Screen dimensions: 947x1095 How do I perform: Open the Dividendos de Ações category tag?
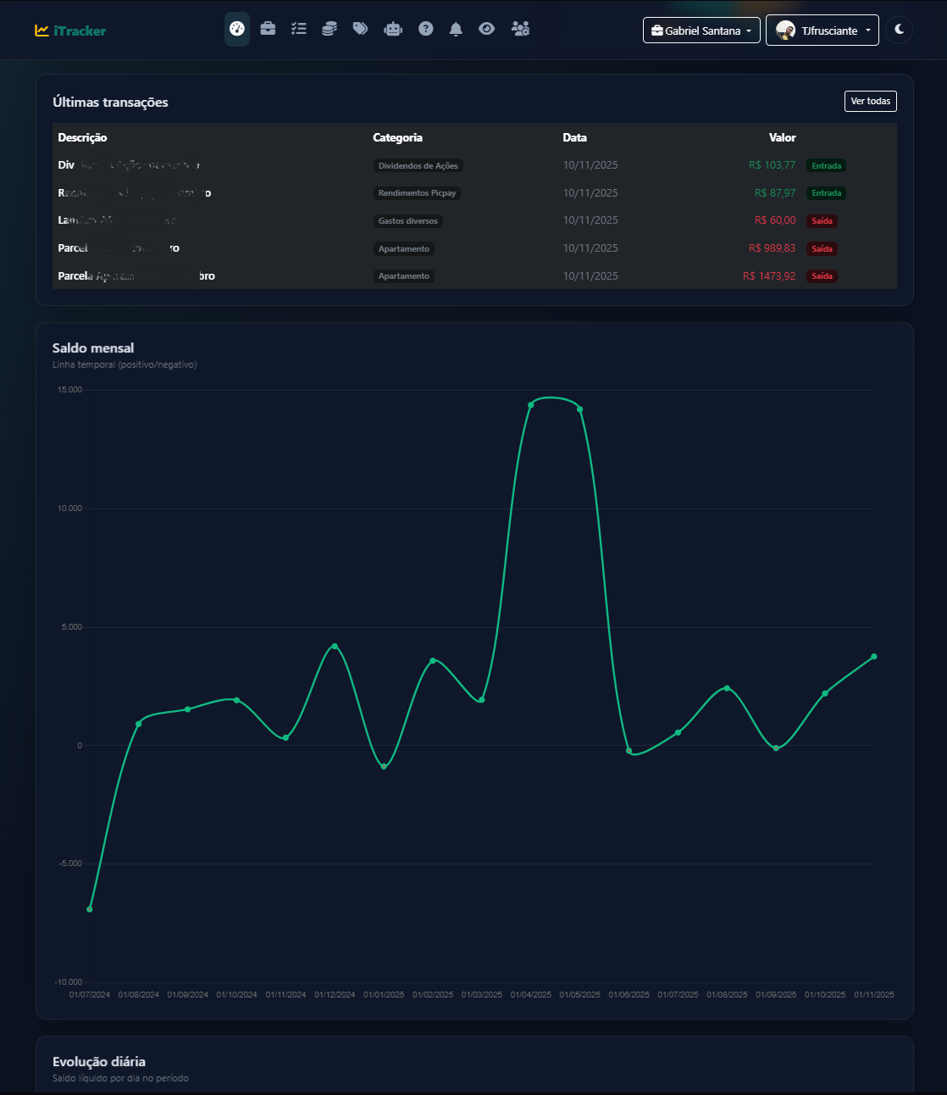(416, 165)
